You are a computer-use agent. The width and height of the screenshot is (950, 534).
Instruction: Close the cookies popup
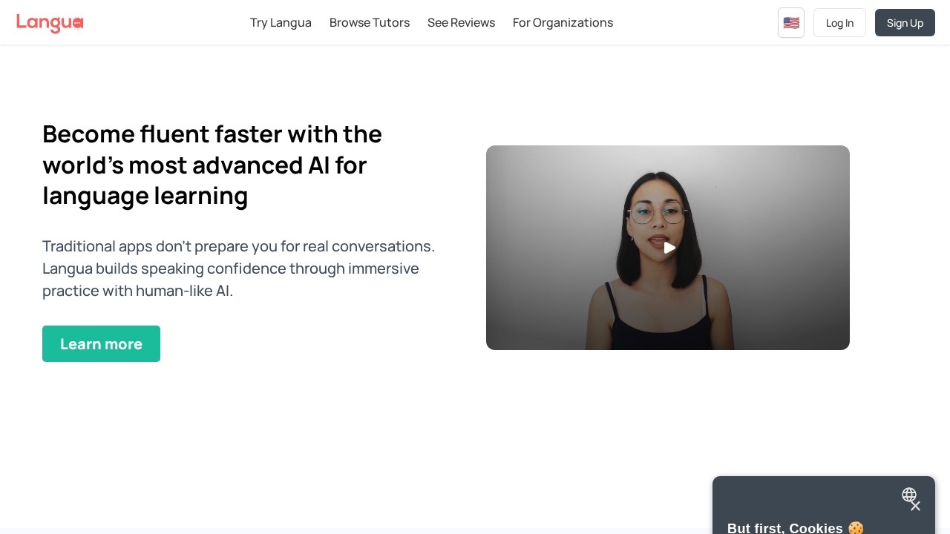(x=915, y=506)
